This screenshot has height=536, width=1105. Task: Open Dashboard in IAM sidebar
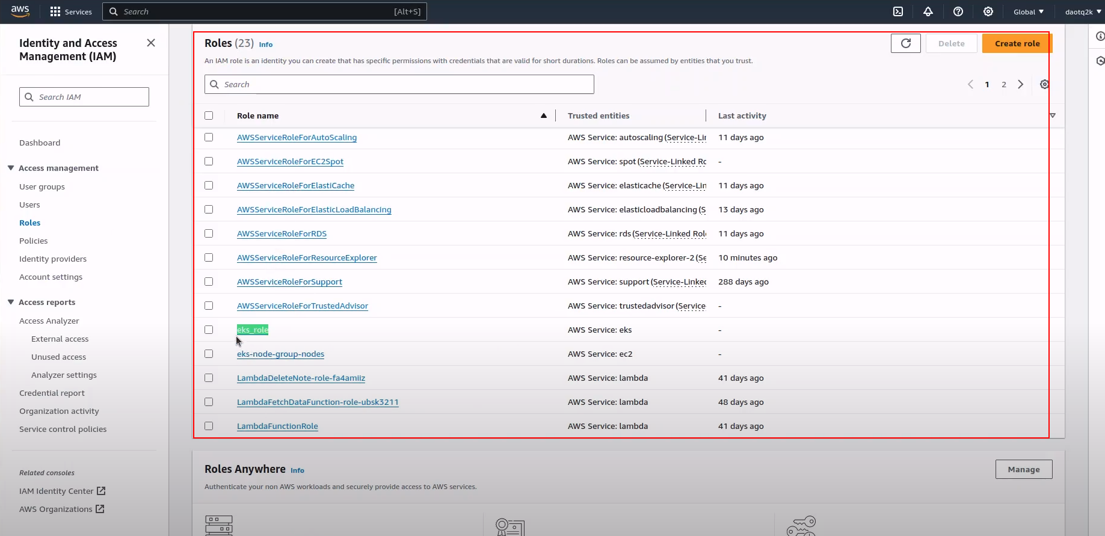coord(40,143)
